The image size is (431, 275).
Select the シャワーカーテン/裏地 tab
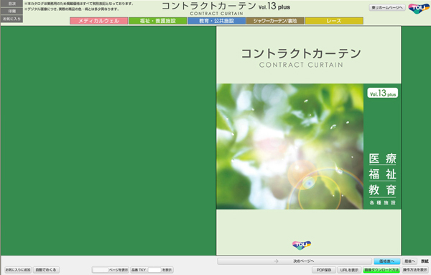coord(275,21)
